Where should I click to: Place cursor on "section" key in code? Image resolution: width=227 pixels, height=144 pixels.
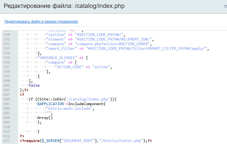coord(56,35)
